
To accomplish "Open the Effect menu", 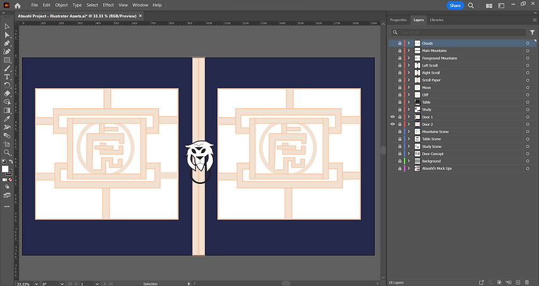I will point(109,5).
